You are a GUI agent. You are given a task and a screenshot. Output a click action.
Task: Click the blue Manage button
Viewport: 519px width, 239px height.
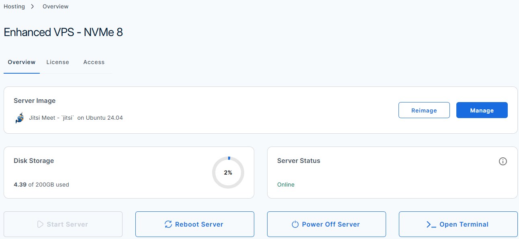coord(482,110)
